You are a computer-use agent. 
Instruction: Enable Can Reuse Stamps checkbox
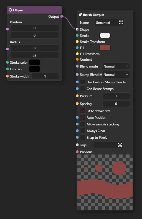(83, 89)
